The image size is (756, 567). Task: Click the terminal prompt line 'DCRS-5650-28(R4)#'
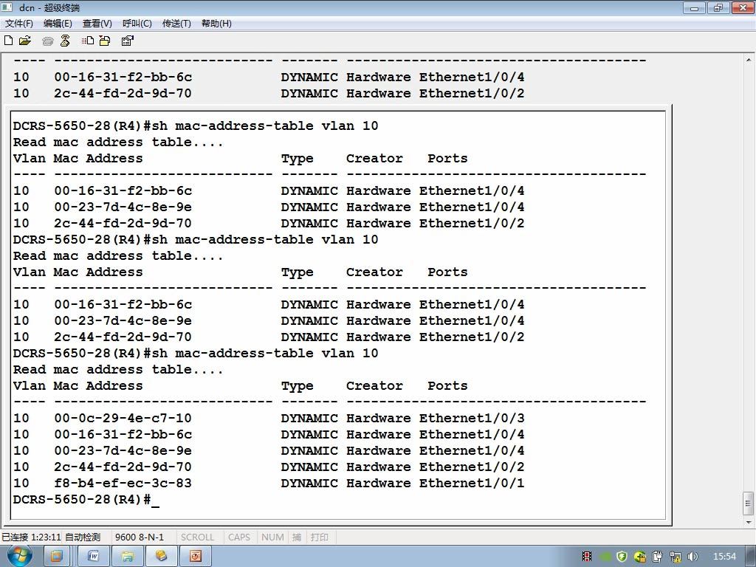pyautogui.click(x=82, y=500)
